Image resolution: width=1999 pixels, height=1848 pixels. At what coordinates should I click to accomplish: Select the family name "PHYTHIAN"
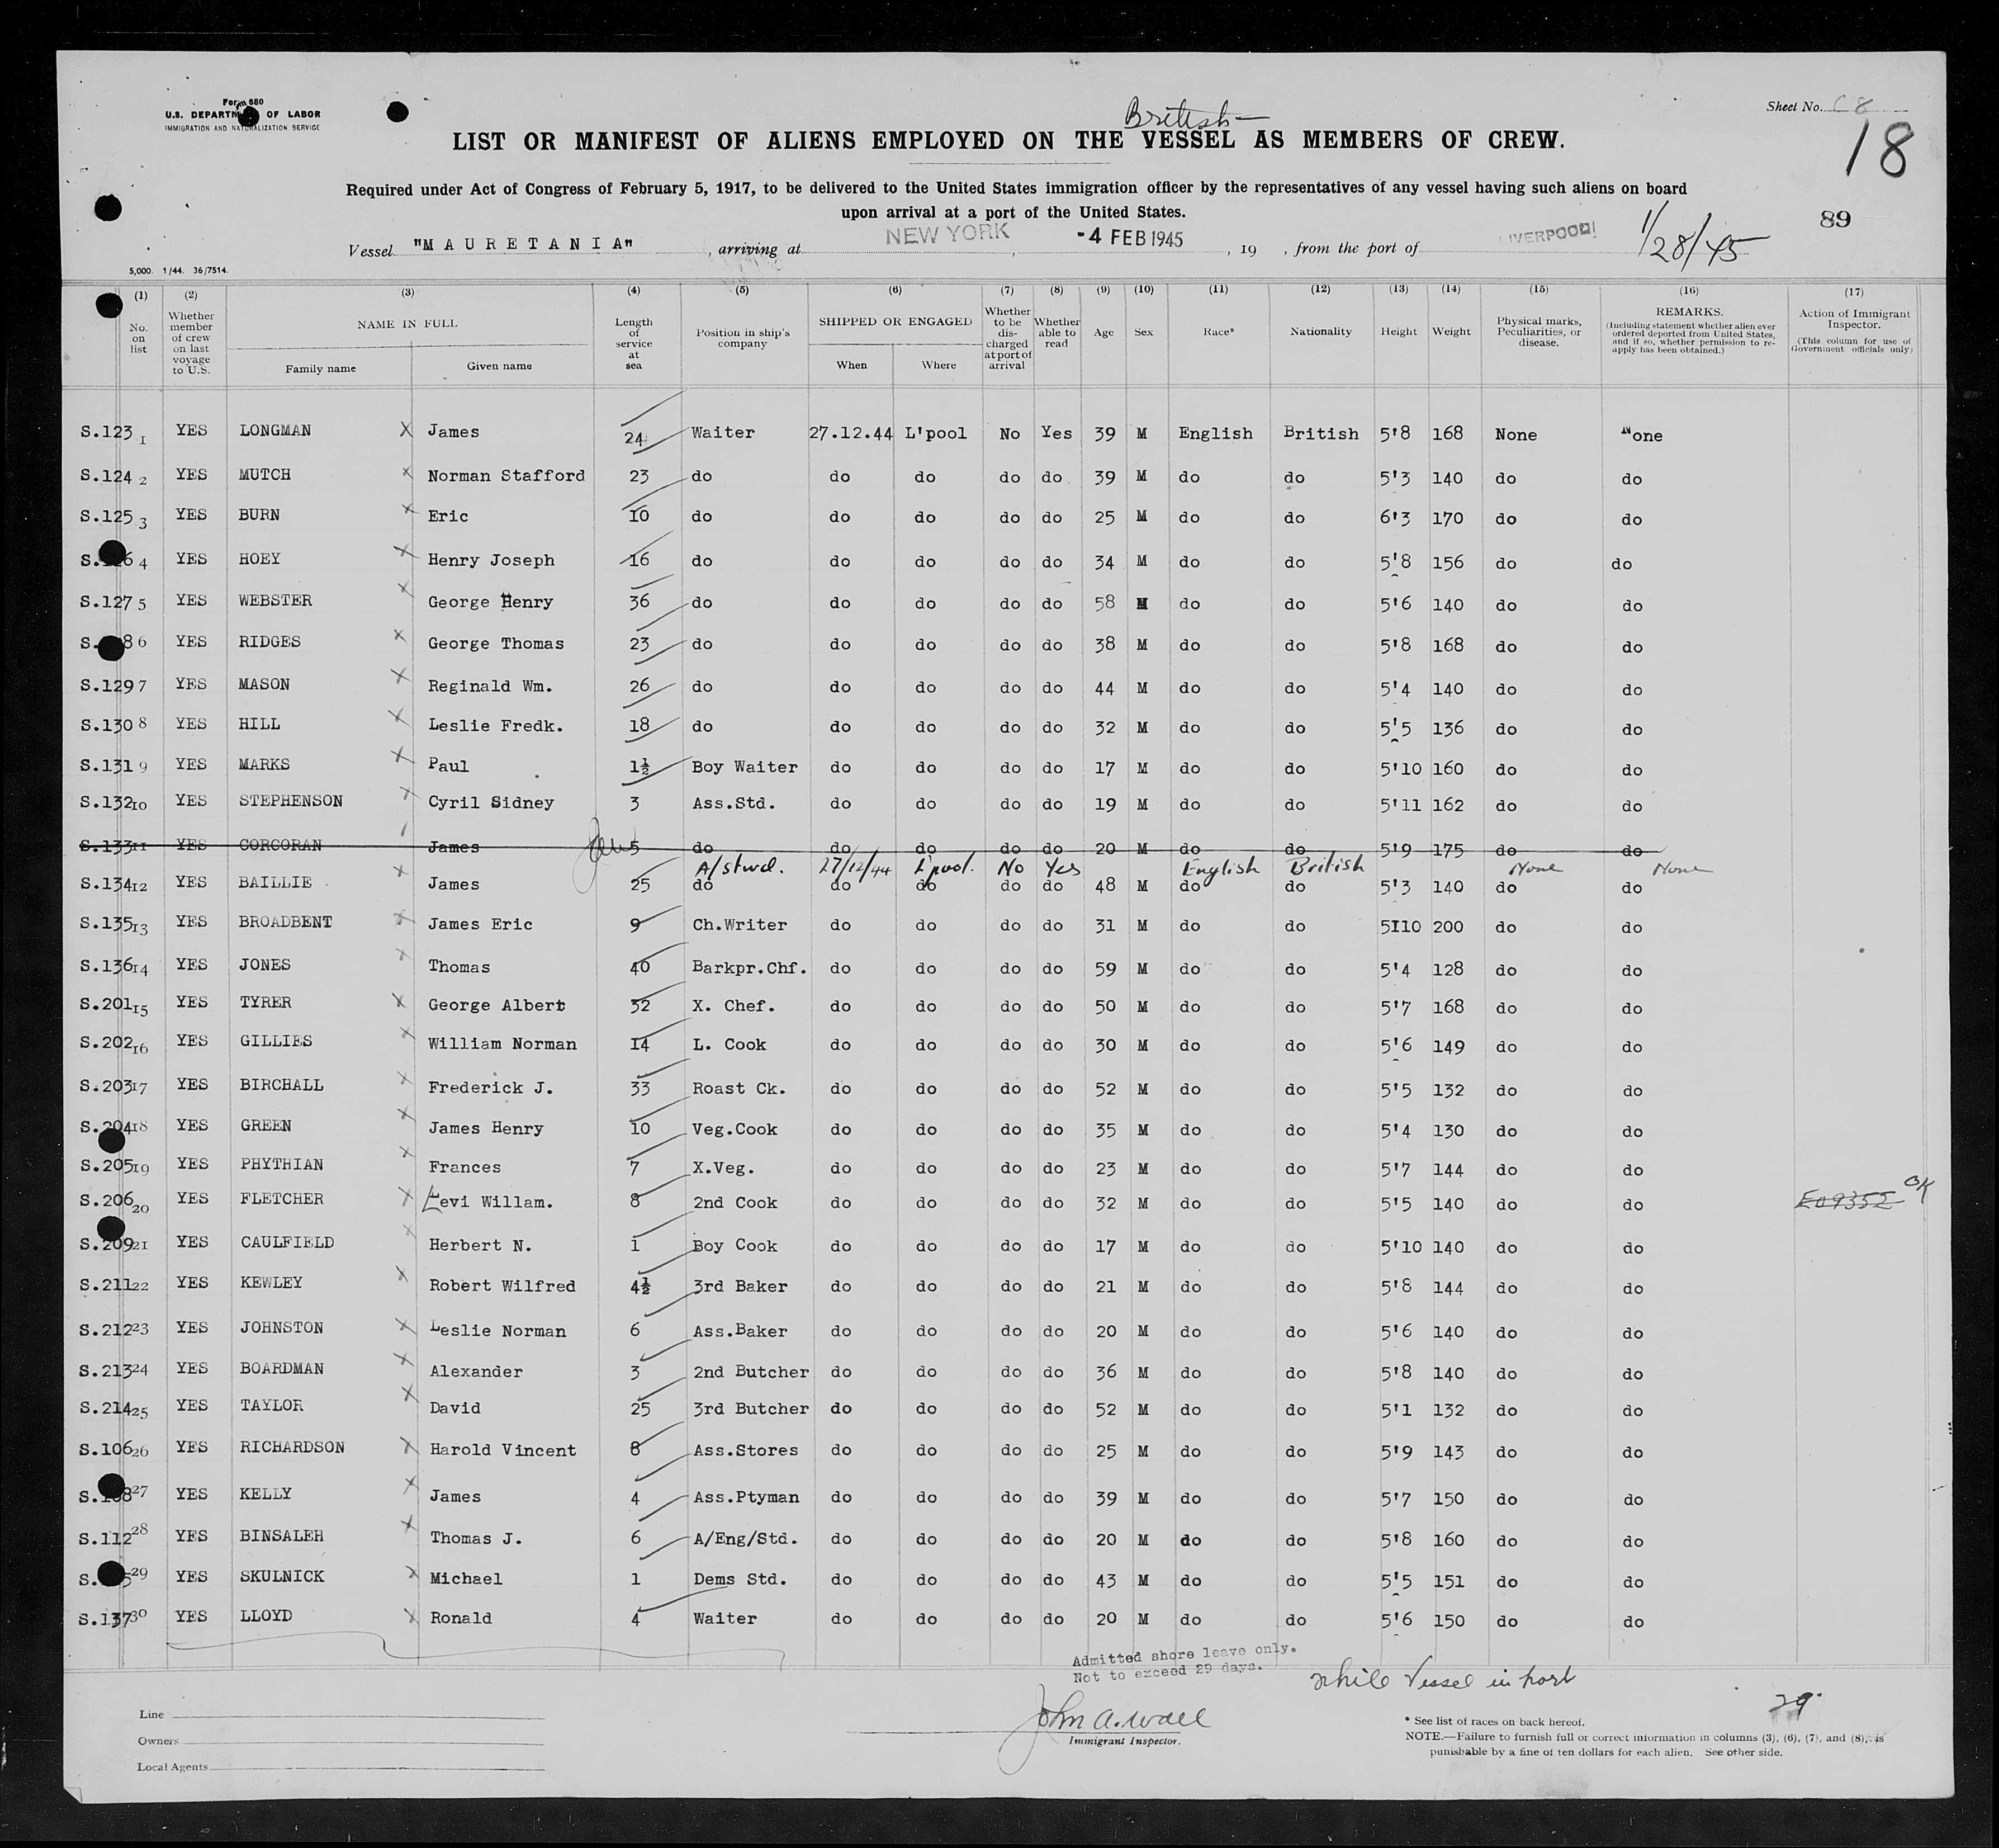point(281,1164)
